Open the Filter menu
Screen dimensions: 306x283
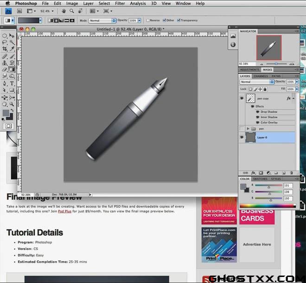coord(120,4)
